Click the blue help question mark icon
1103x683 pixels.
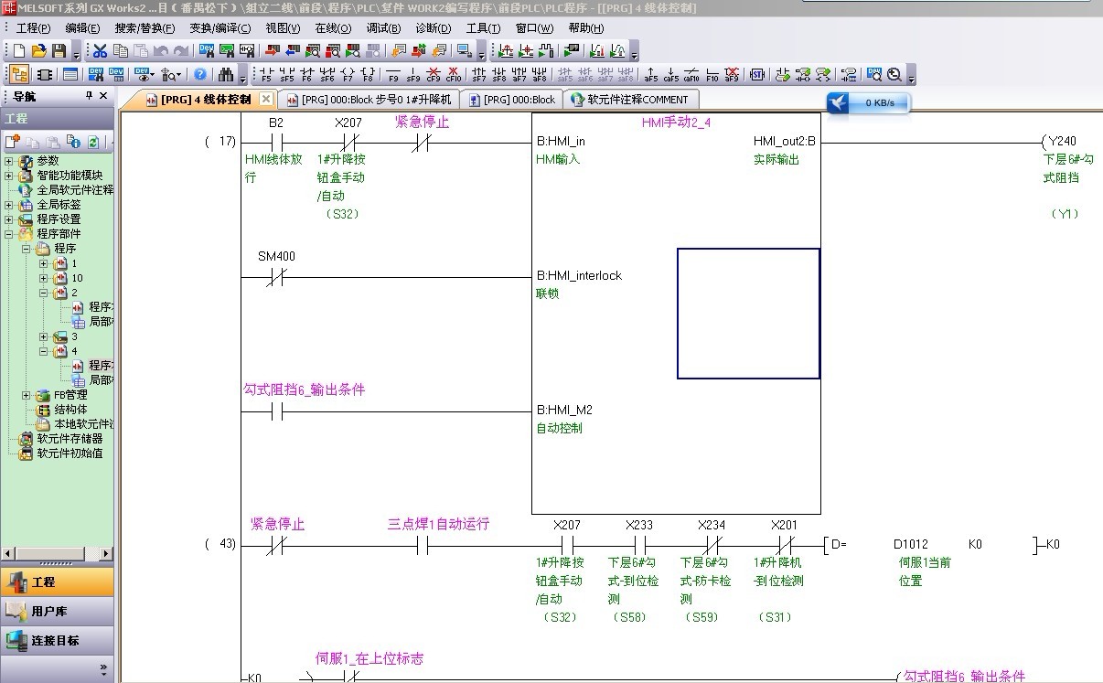pyautogui.click(x=200, y=75)
